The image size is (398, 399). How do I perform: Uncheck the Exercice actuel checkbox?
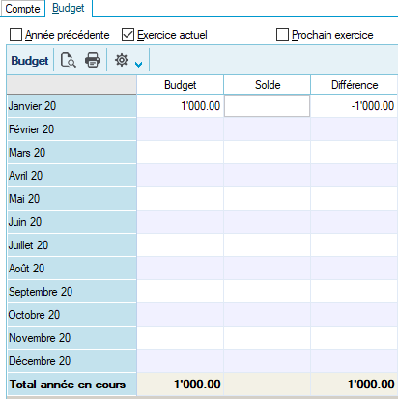click(128, 35)
